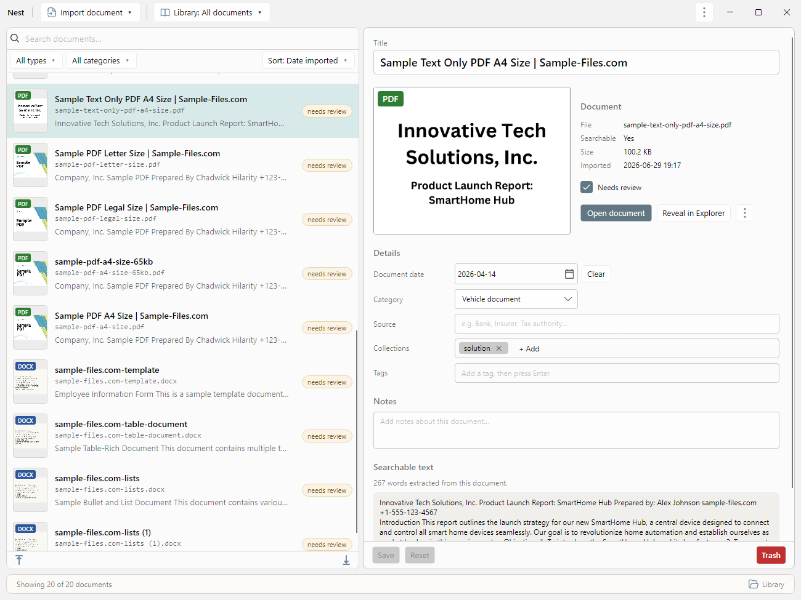The width and height of the screenshot is (801, 600).
Task: Open the top-right three-dot app menu
Action: pos(704,12)
